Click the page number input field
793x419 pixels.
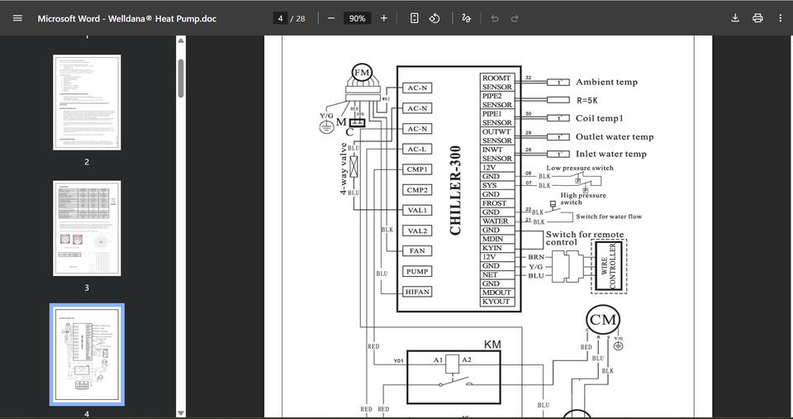coord(281,18)
